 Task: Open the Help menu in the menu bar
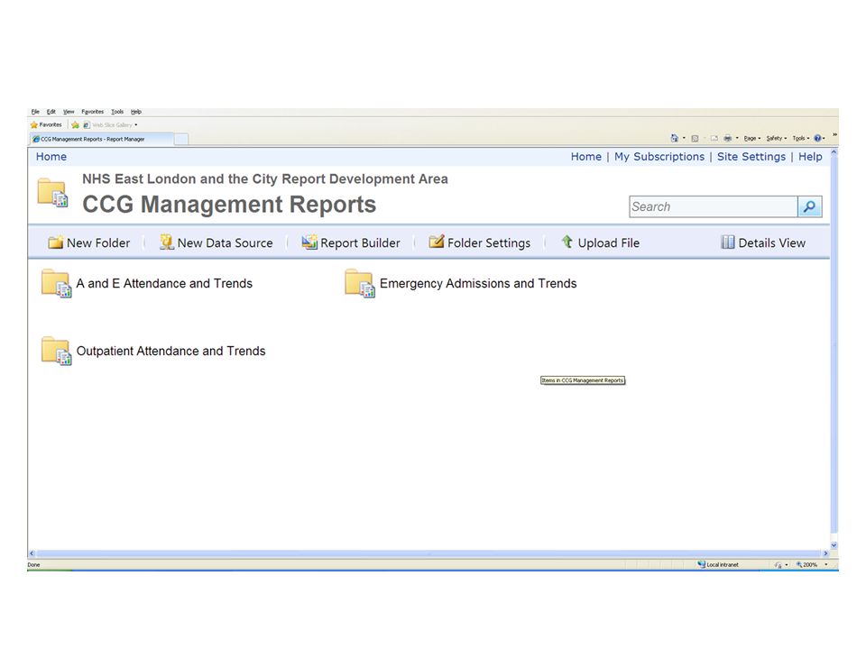(x=136, y=112)
